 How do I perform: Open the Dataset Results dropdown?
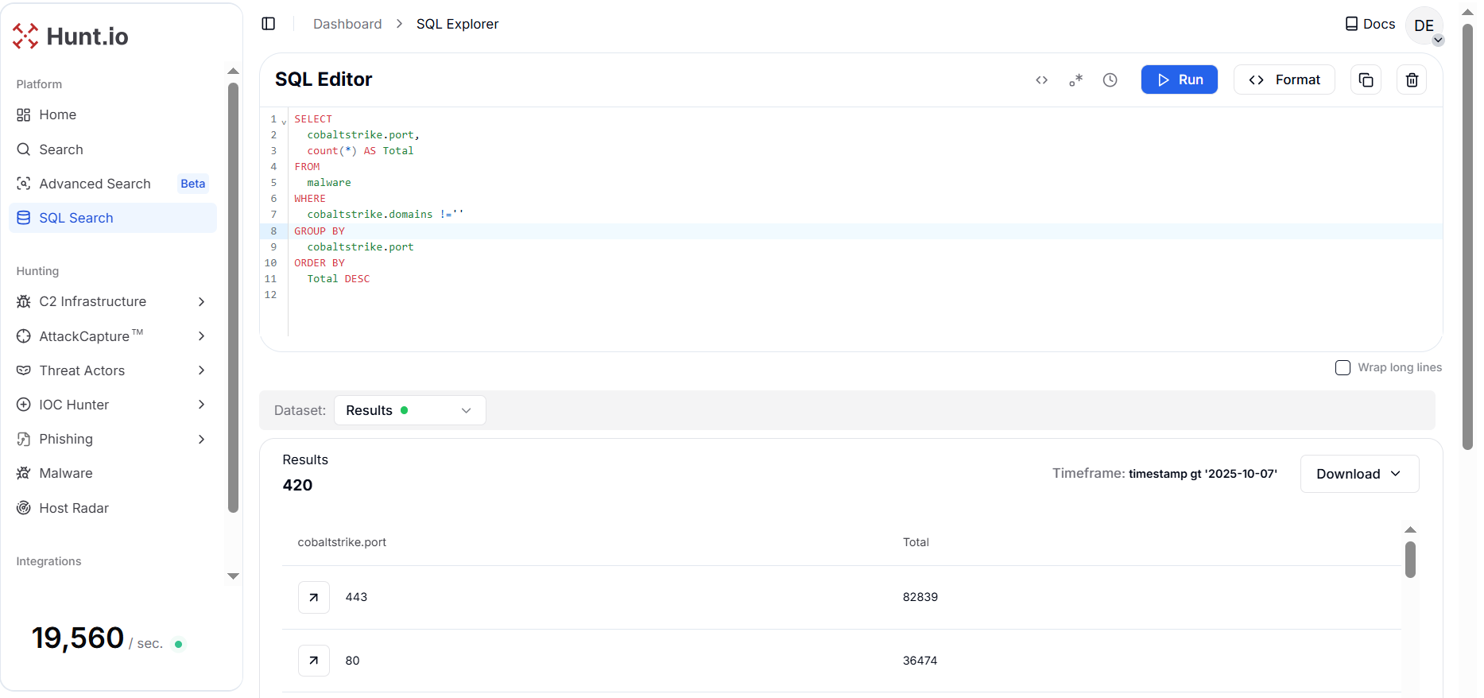pos(409,410)
